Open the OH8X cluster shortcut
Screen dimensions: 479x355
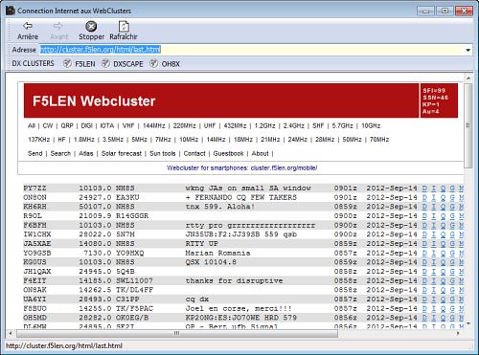point(165,64)
